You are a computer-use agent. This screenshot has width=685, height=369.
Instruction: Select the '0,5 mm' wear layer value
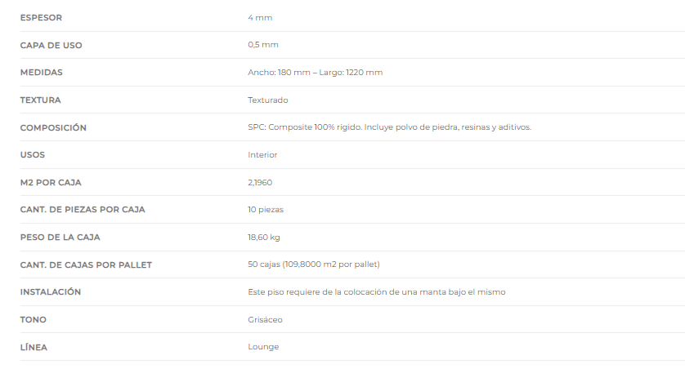263,45
